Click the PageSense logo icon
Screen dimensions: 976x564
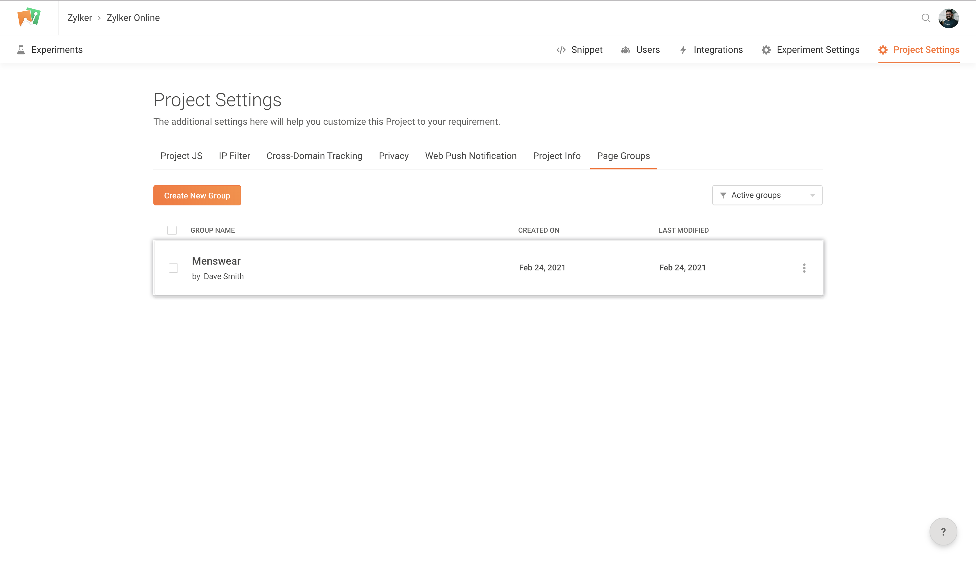coord(29,17)
